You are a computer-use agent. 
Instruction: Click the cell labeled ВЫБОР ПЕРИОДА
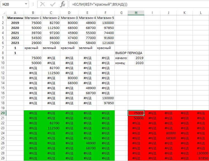[x=129, y=53]
